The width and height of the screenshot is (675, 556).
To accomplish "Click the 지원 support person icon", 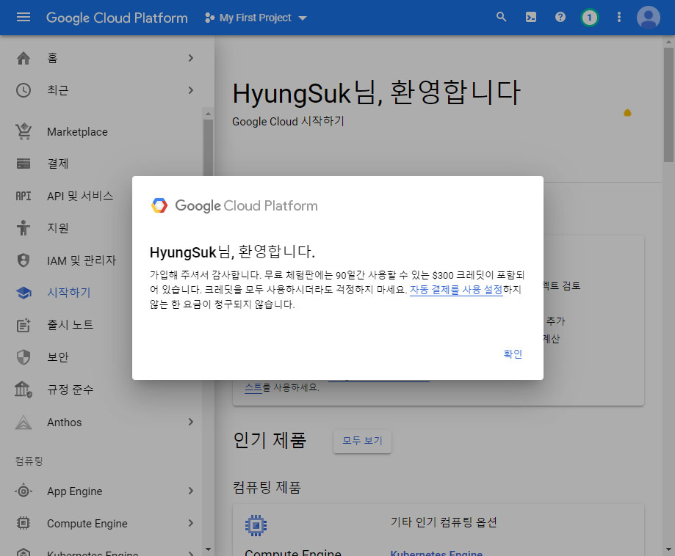I will coord(24,228).
